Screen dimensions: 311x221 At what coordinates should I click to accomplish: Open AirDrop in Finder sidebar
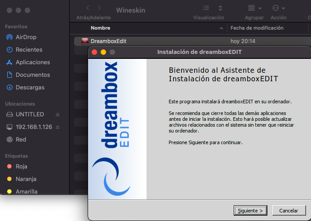pyautogui.click(x=26, y=37)
